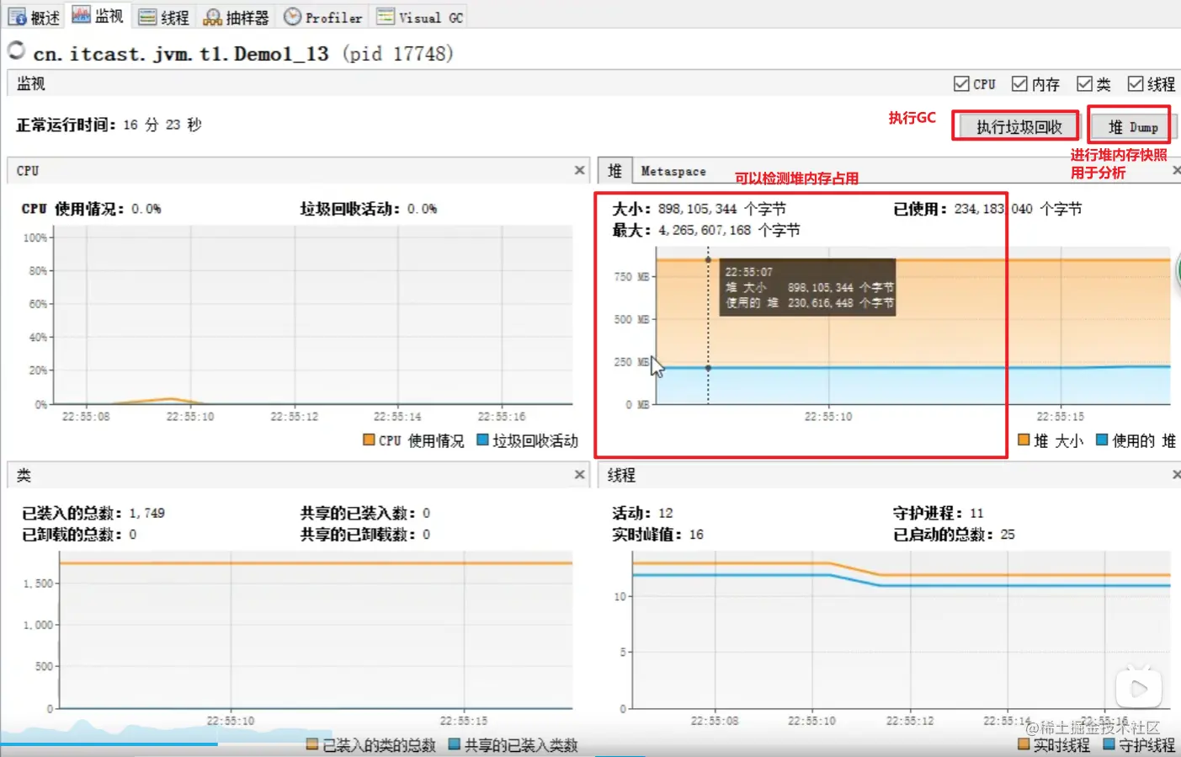Click 实时峰值 value 16

click(x=696, y=535)
